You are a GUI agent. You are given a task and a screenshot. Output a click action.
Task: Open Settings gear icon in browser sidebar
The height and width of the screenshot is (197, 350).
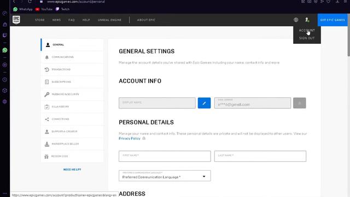click(x=5, y=102)
